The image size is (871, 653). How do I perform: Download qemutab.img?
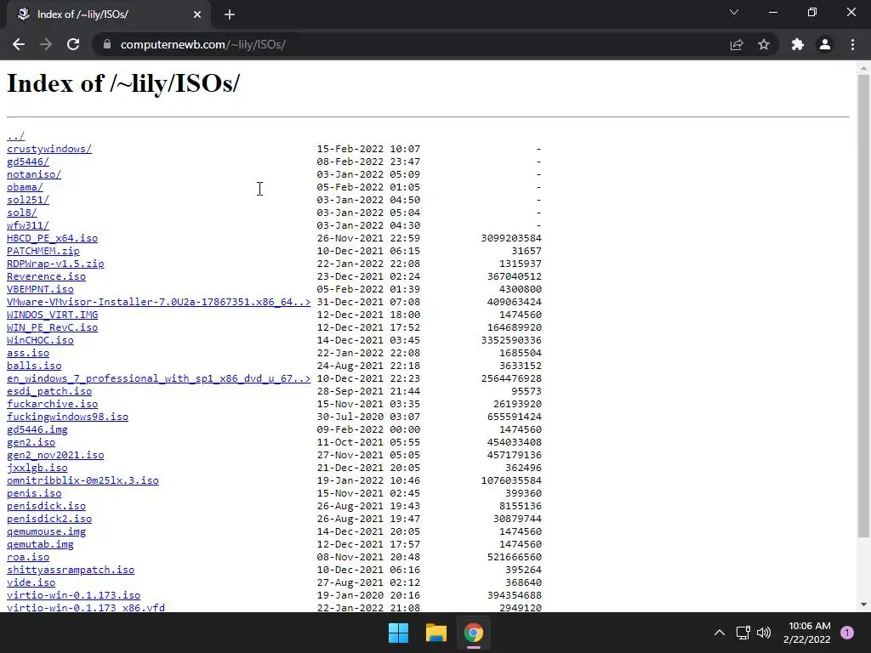tap(40, 545)
